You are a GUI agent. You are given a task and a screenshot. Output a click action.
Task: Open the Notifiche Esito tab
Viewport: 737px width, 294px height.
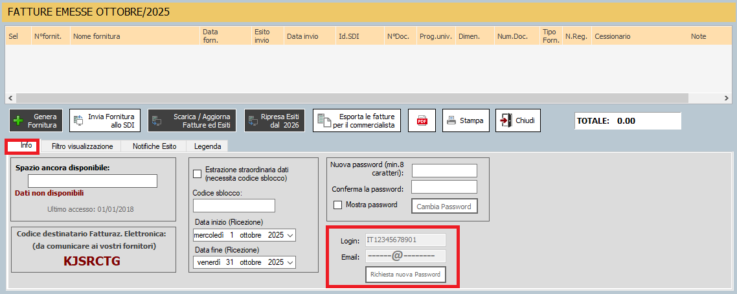tap(154, 146)
